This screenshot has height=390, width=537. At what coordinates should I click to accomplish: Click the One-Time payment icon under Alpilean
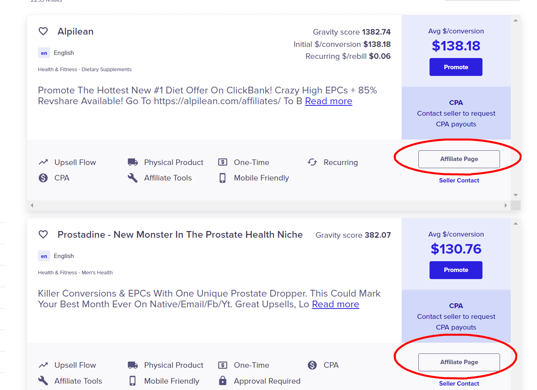(223, 162)
